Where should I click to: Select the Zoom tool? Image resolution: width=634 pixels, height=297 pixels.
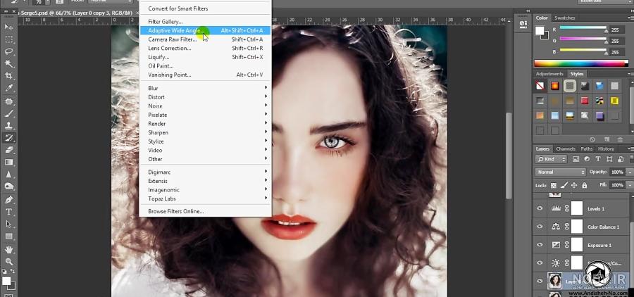click(x=8, y=261)
